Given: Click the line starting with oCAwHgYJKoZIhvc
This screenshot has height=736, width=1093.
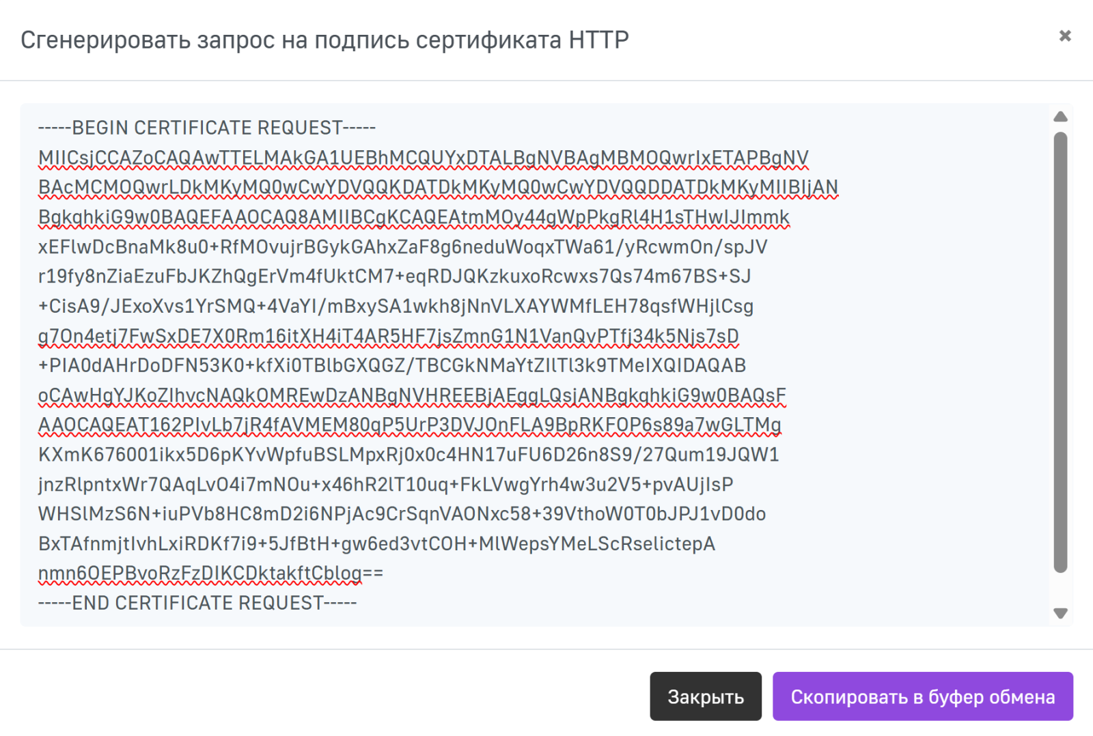Looking at the screenshot, I should click(x=412, y=396).
